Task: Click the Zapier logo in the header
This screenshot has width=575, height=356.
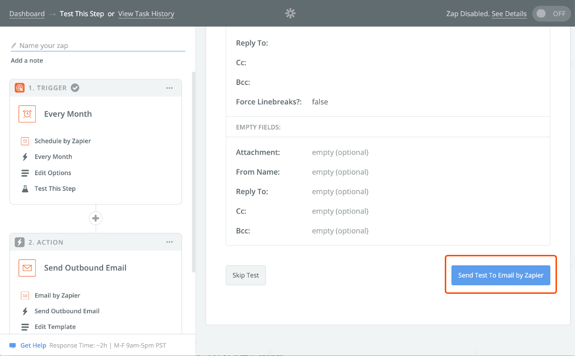Action: (290, 14)
